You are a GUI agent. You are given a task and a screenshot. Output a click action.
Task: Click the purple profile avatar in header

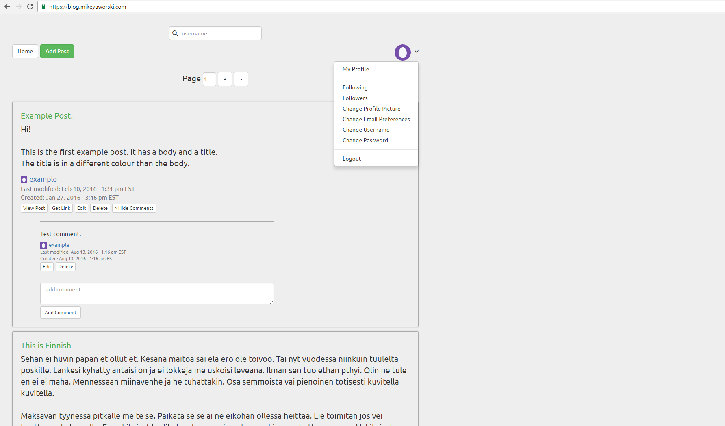402,52
